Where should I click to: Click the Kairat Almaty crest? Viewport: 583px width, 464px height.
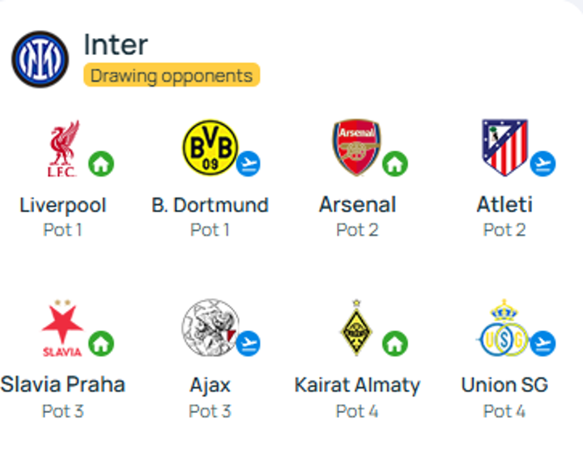coord(356,328)
